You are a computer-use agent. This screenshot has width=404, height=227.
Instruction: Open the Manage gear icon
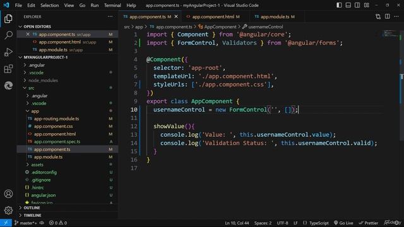(8, 210)
